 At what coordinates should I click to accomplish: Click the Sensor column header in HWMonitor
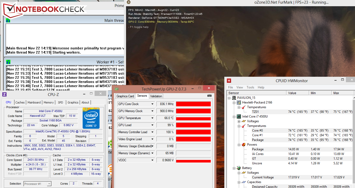click(257, 93)
